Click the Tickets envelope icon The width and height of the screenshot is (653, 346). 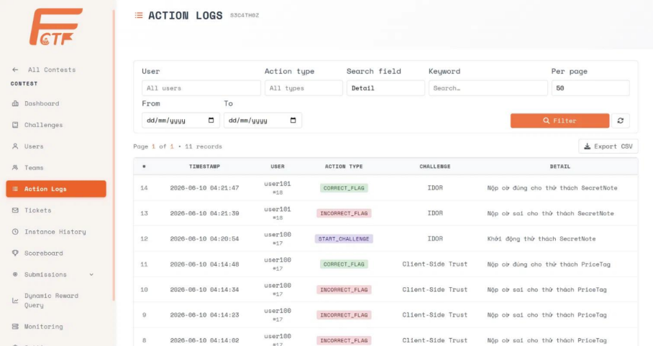(x=15, y=210)
